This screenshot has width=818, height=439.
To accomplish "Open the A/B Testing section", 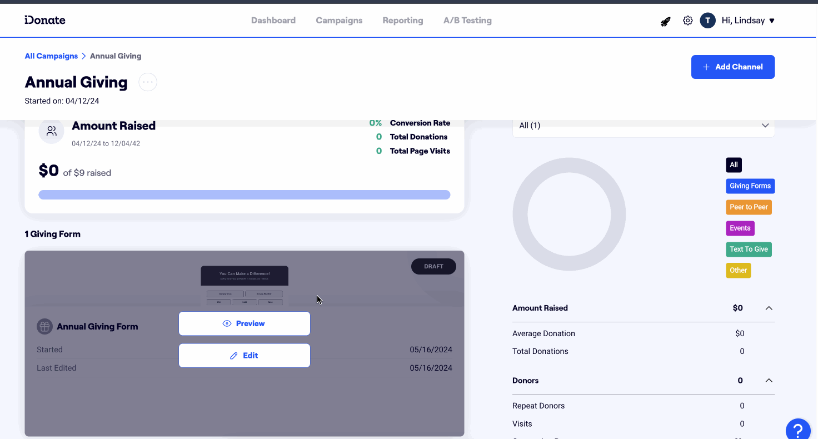I will (467, 20).
